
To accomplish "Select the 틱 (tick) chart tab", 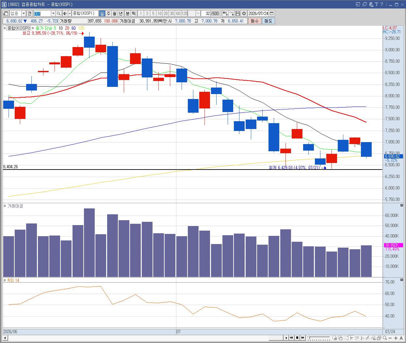I will tap(134, 13).
